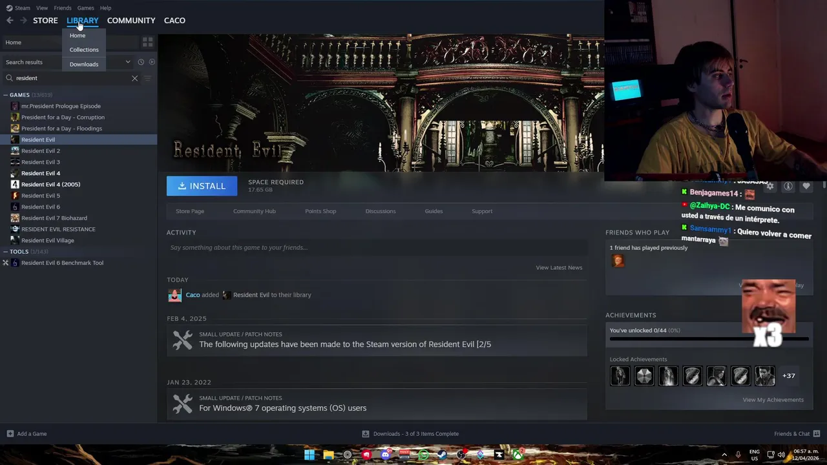
Task: View last locked achievement portrait icon
Action: click(x=765, y=376)
